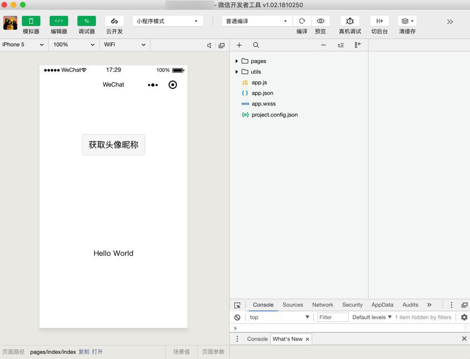The width and height of the screenshot is (470, 359).
Task: Open app.json file
Action: (262, 93)
